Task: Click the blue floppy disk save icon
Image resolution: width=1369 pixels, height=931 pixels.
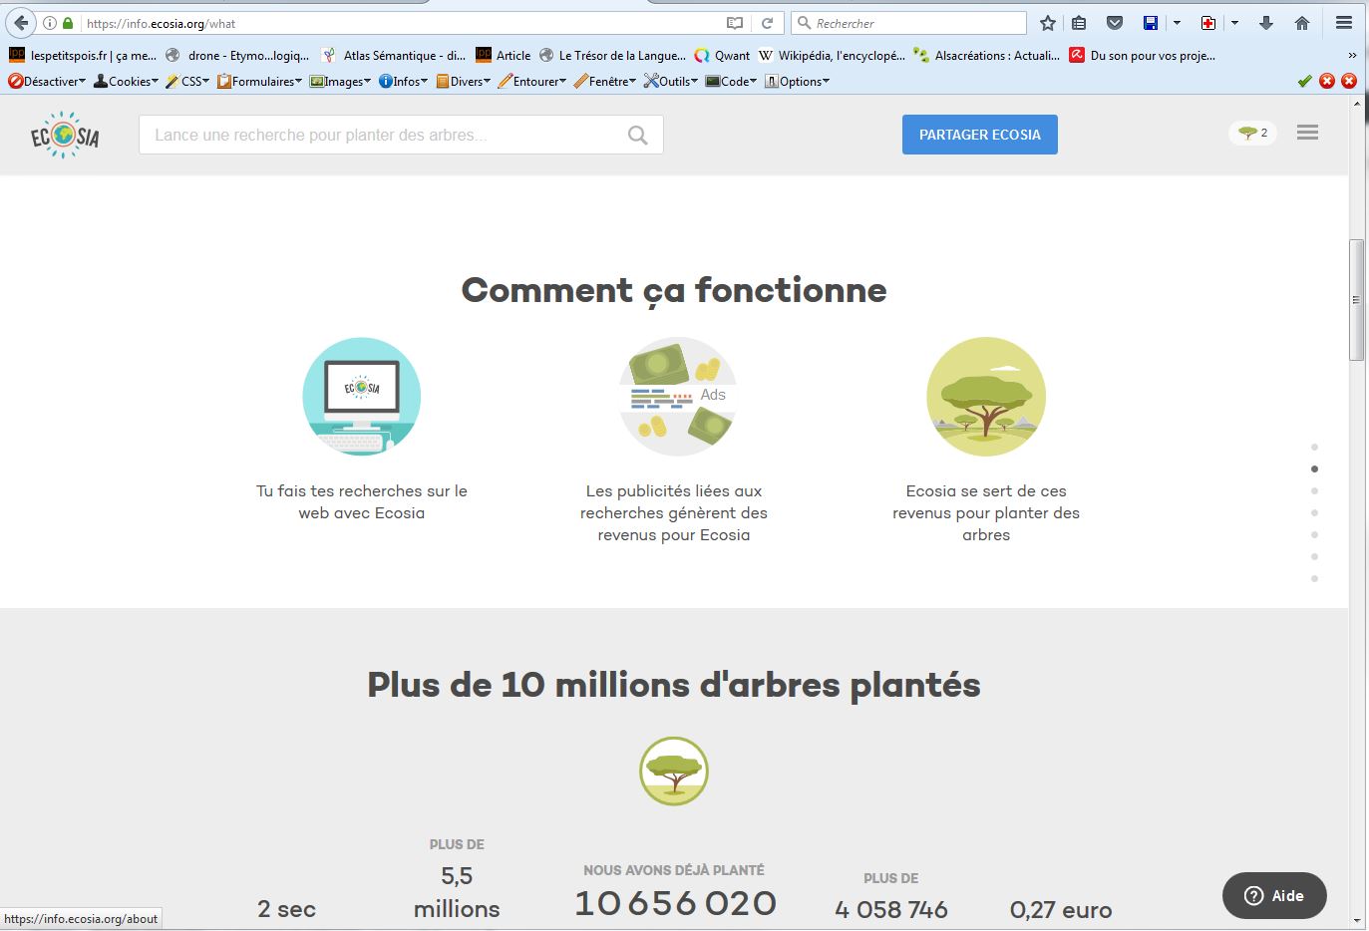Action: pos(1151,23)
